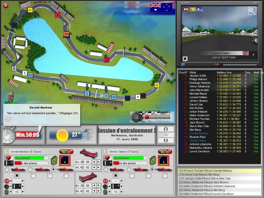Image resolution: width=264 pixels, height=198 pixels.
Task: Click the red X button at top-left of map
Action: (x=5, y=5)
